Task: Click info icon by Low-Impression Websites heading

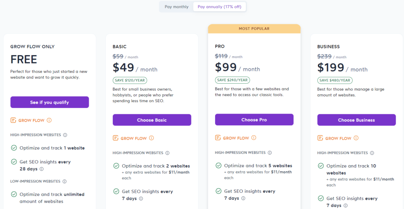Action: 64,181
